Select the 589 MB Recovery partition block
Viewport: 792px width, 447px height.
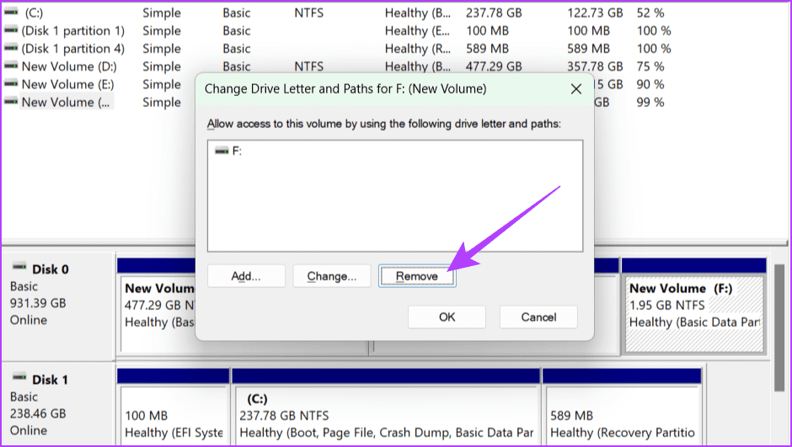pyautogui.click(x=622, y=416)
